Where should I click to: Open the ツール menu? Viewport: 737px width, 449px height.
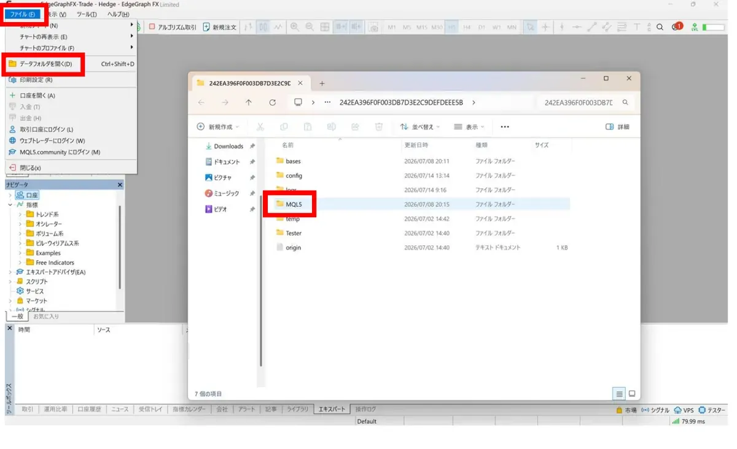tap(87, 14)
